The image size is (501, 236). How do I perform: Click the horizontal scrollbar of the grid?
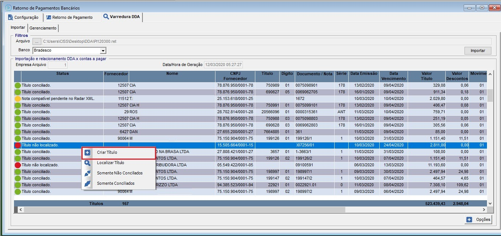(x=184, y=209)
